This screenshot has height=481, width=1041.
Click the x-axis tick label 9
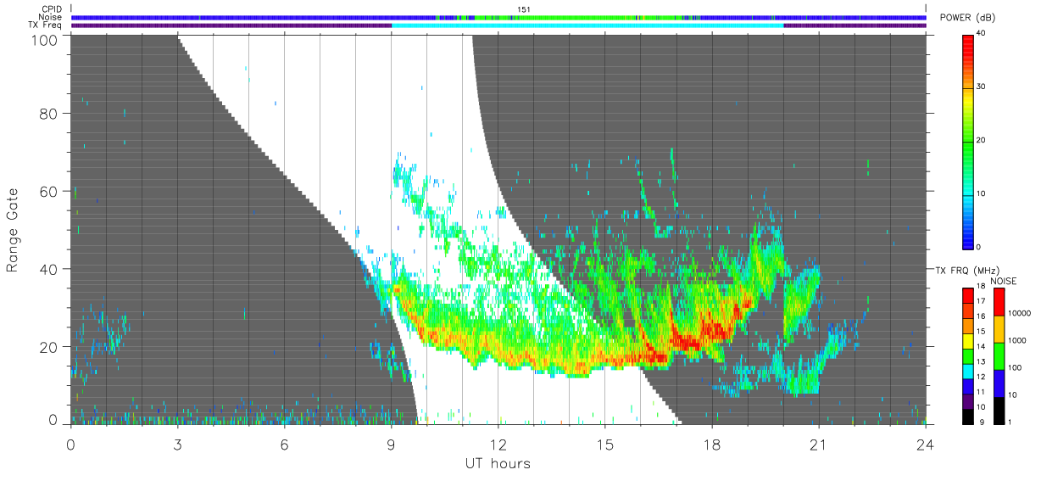click(391, 444)
